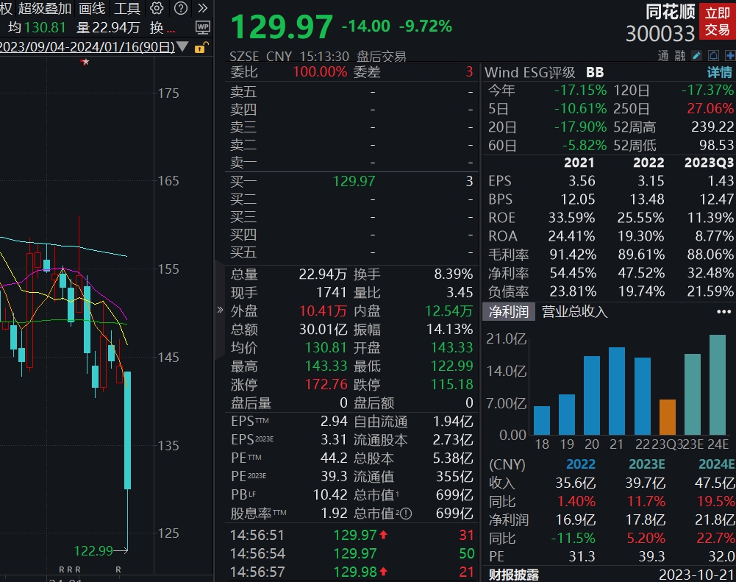Image resolution: width=736 pixels, height=582 pixels.
Task: Click the stock code 300033
Action: [660, 33]
